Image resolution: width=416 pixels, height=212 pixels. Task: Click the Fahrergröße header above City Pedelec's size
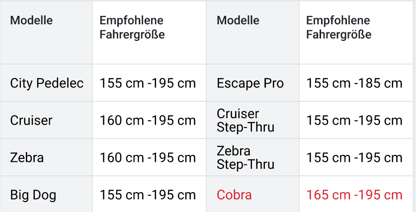[132, 28]
